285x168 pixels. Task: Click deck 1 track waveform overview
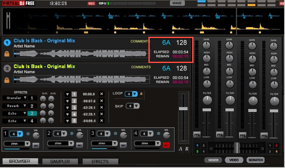tap(81, 54)
